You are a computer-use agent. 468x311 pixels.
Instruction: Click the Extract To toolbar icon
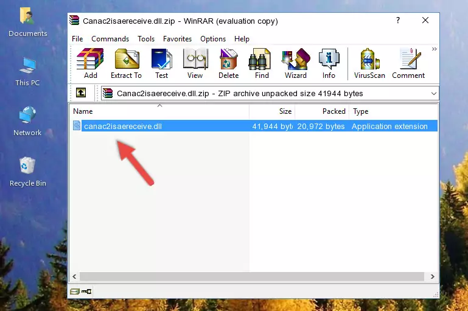(126, 63)
